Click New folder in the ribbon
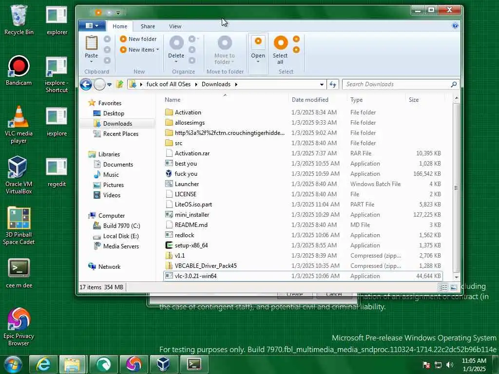 (138, 39)
